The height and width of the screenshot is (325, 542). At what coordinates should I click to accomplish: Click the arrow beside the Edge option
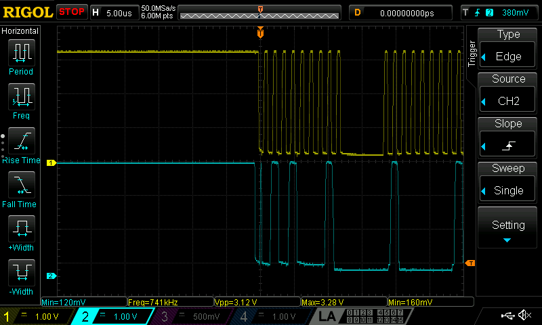click(484, 57)
